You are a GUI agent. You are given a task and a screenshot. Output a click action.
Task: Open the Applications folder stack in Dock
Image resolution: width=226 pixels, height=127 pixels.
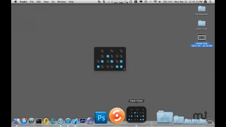[x=165, y=117]
